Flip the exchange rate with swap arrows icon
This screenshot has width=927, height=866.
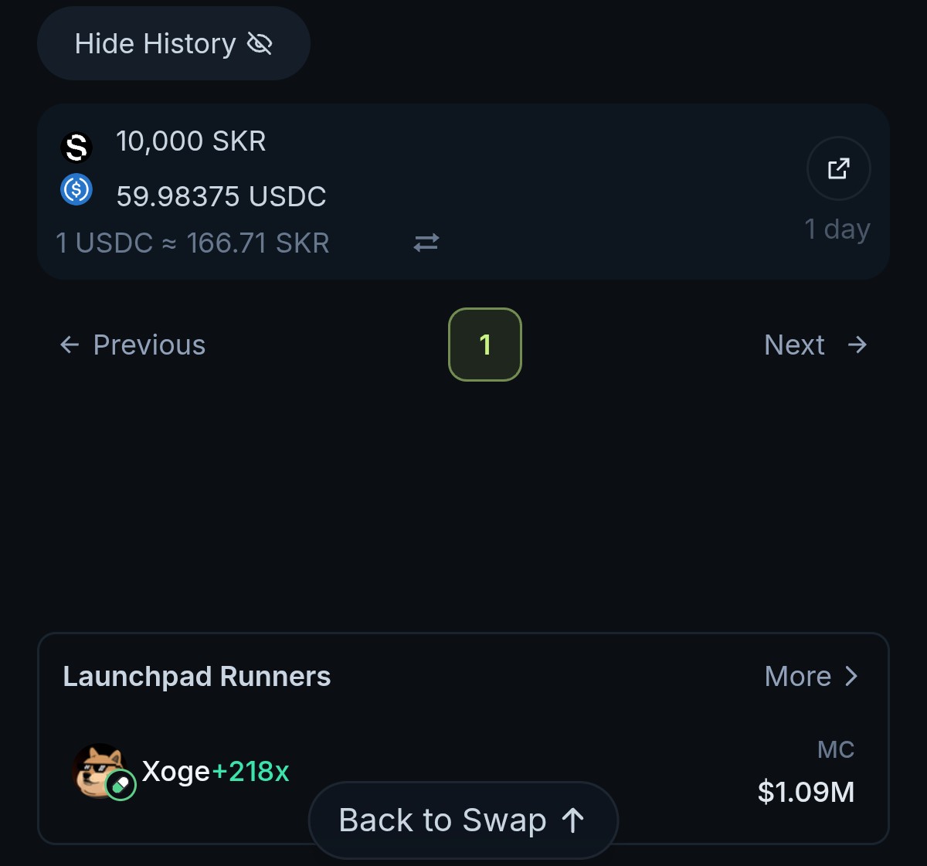point(426,243)
